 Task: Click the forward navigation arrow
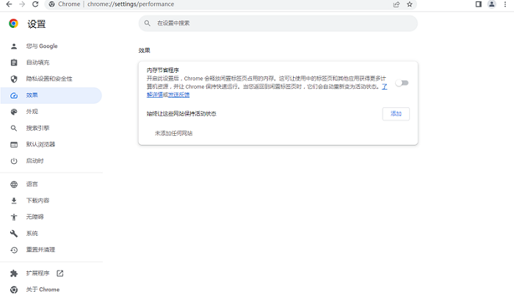[x=21, y=4]
